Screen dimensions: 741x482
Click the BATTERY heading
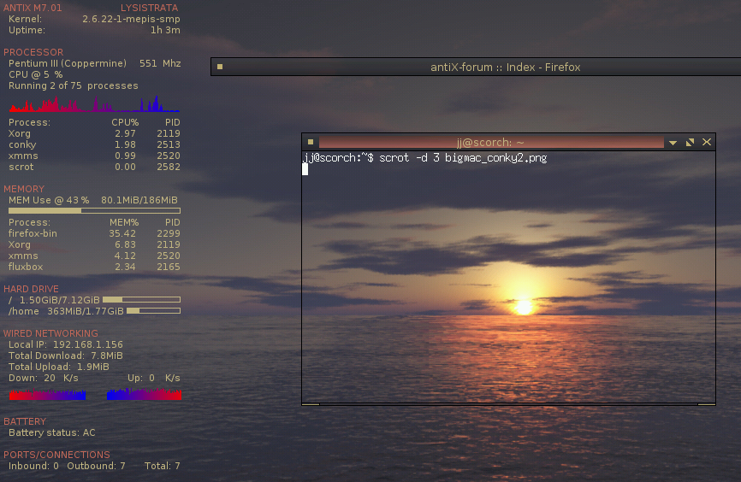(x=25, y=421)
